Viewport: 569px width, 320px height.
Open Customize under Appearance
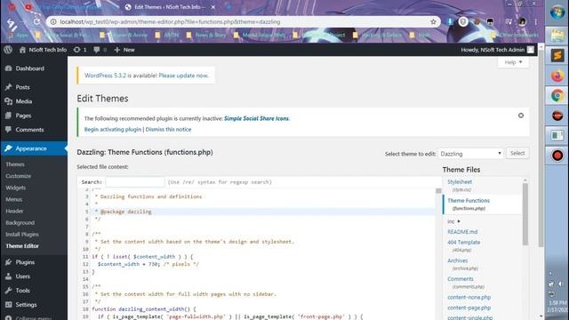pos(18,176)
